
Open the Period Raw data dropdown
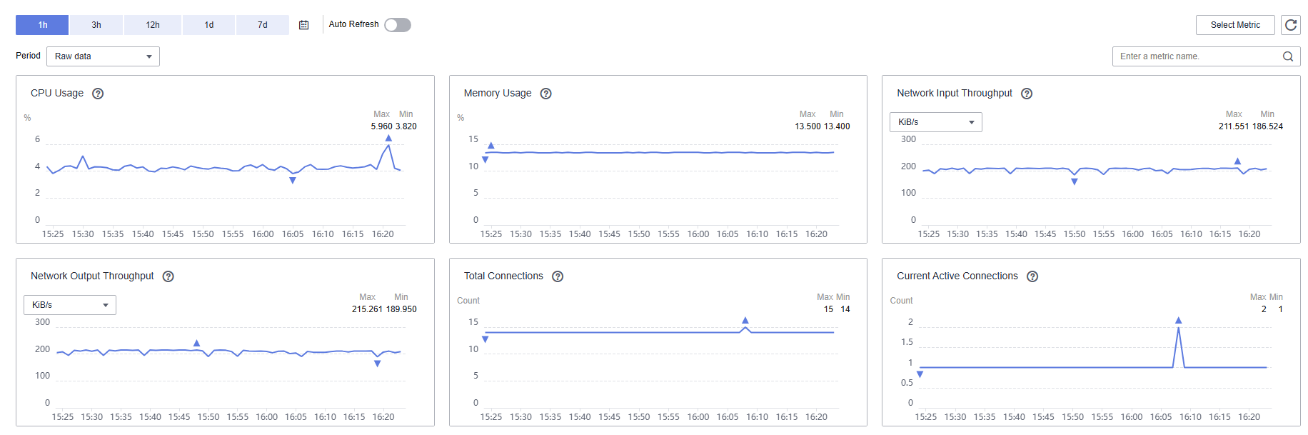pos(103,56)
